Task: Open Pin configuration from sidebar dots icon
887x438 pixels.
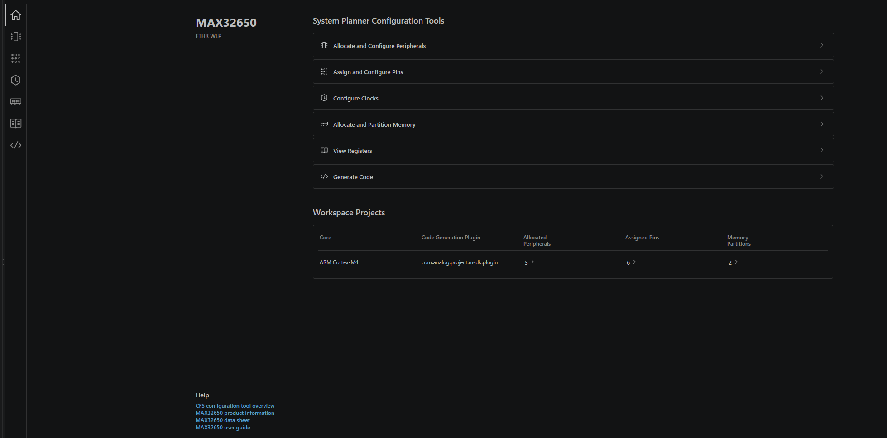Action: point(16,58)
